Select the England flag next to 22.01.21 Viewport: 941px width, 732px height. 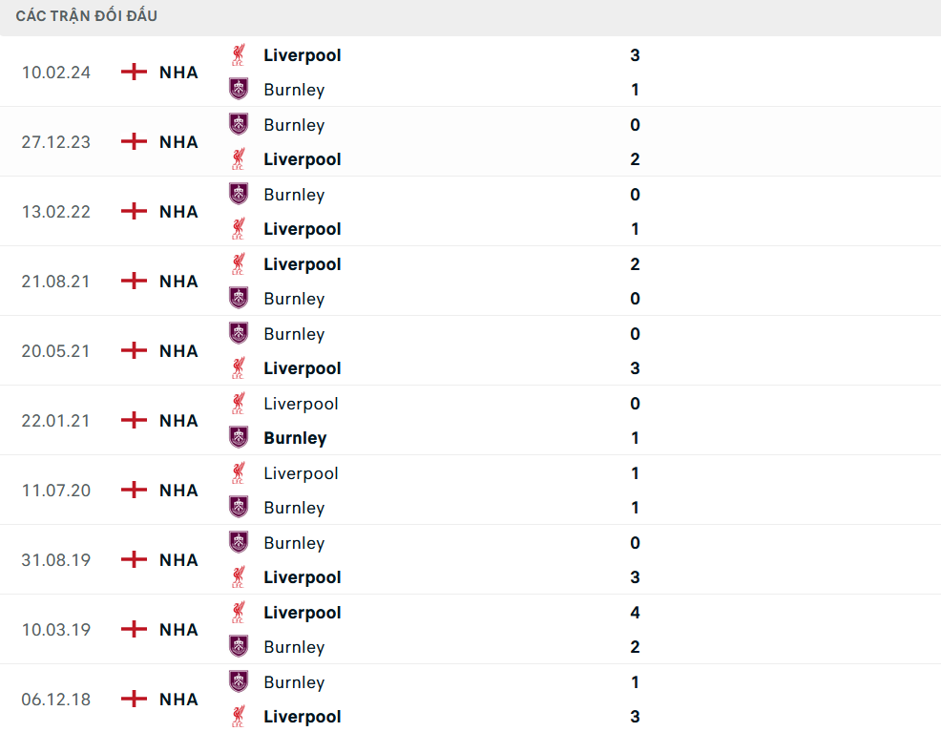click(x=134, y=420)
